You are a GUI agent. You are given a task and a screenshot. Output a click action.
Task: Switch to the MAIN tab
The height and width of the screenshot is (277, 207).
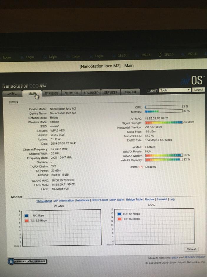point(32,94)
